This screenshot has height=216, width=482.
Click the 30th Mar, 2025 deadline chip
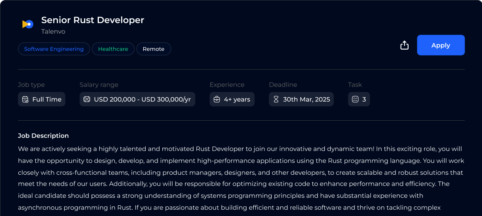pos(301,99)
